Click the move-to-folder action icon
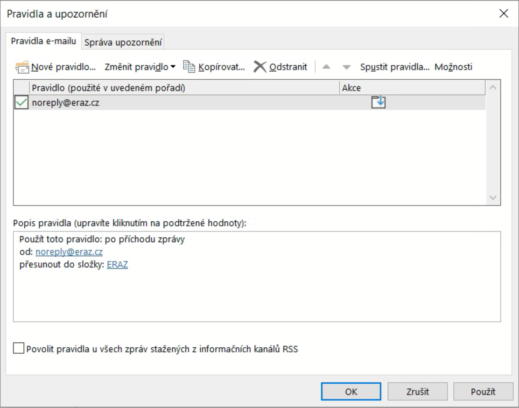This screenshot has height=408, width=519. (x=378, y=103)
